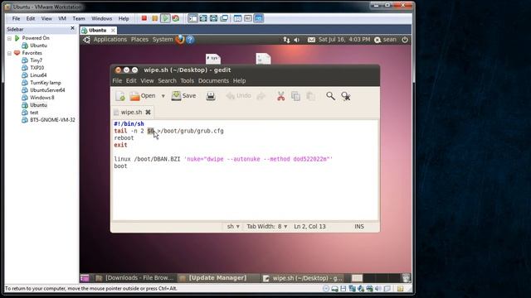Collapse the Powered On tree node
The height and width of the screenshot is (298, 531).
coord(9,38)
